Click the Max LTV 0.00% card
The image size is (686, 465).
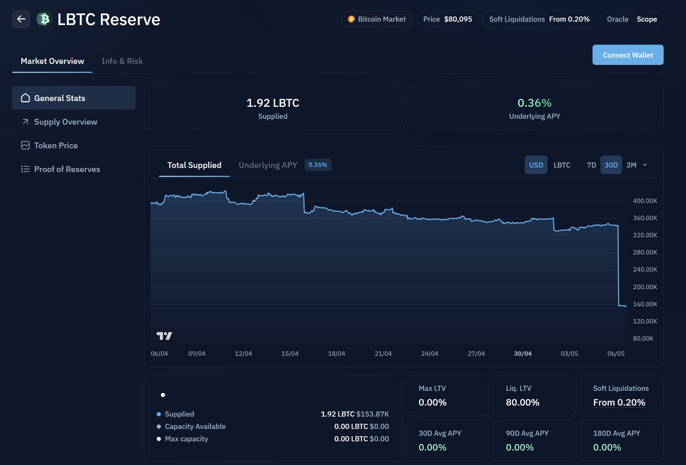(448, 395)
